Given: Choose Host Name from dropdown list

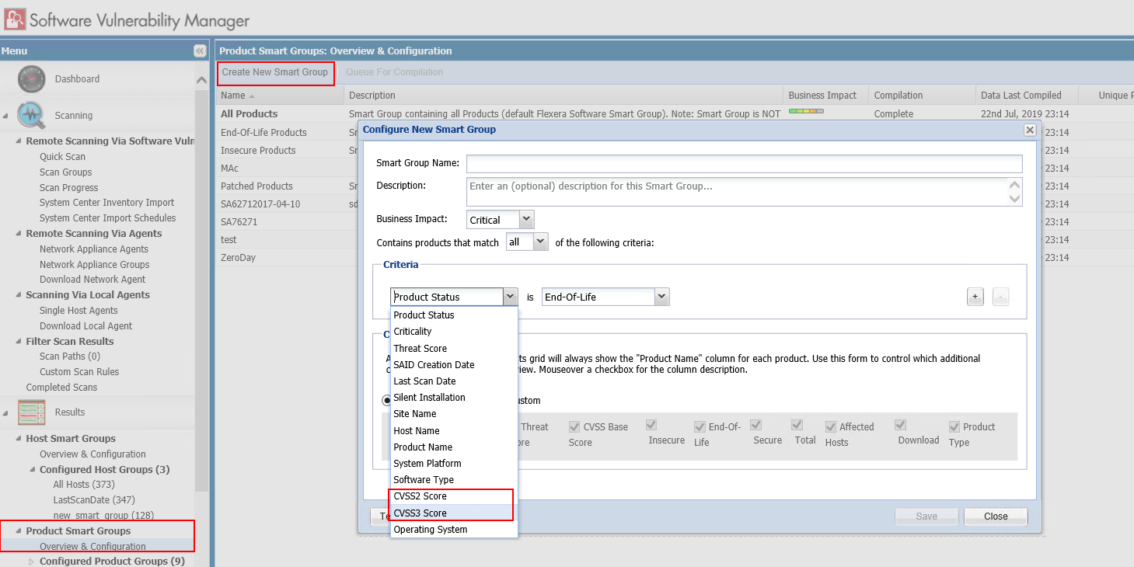Looking at the screenshot, I should 454,431.
